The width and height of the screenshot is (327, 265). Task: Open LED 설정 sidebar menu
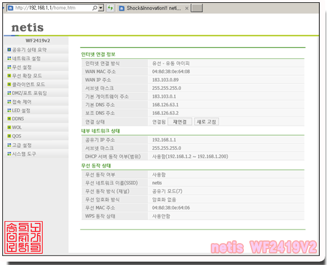coord(21,110)
